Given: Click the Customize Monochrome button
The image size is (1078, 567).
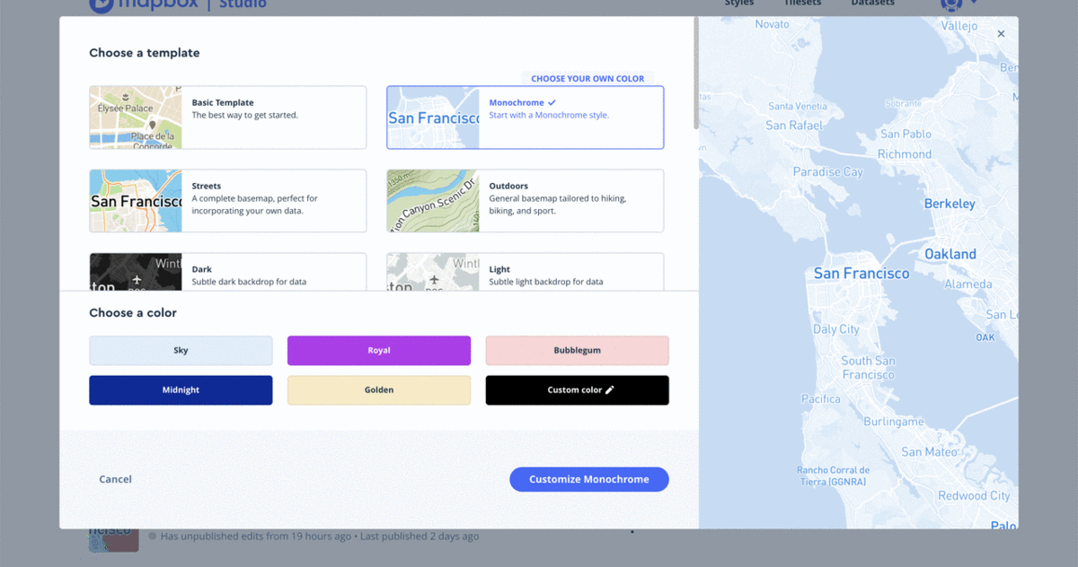Looking at the screenshot, I should 588,479.
